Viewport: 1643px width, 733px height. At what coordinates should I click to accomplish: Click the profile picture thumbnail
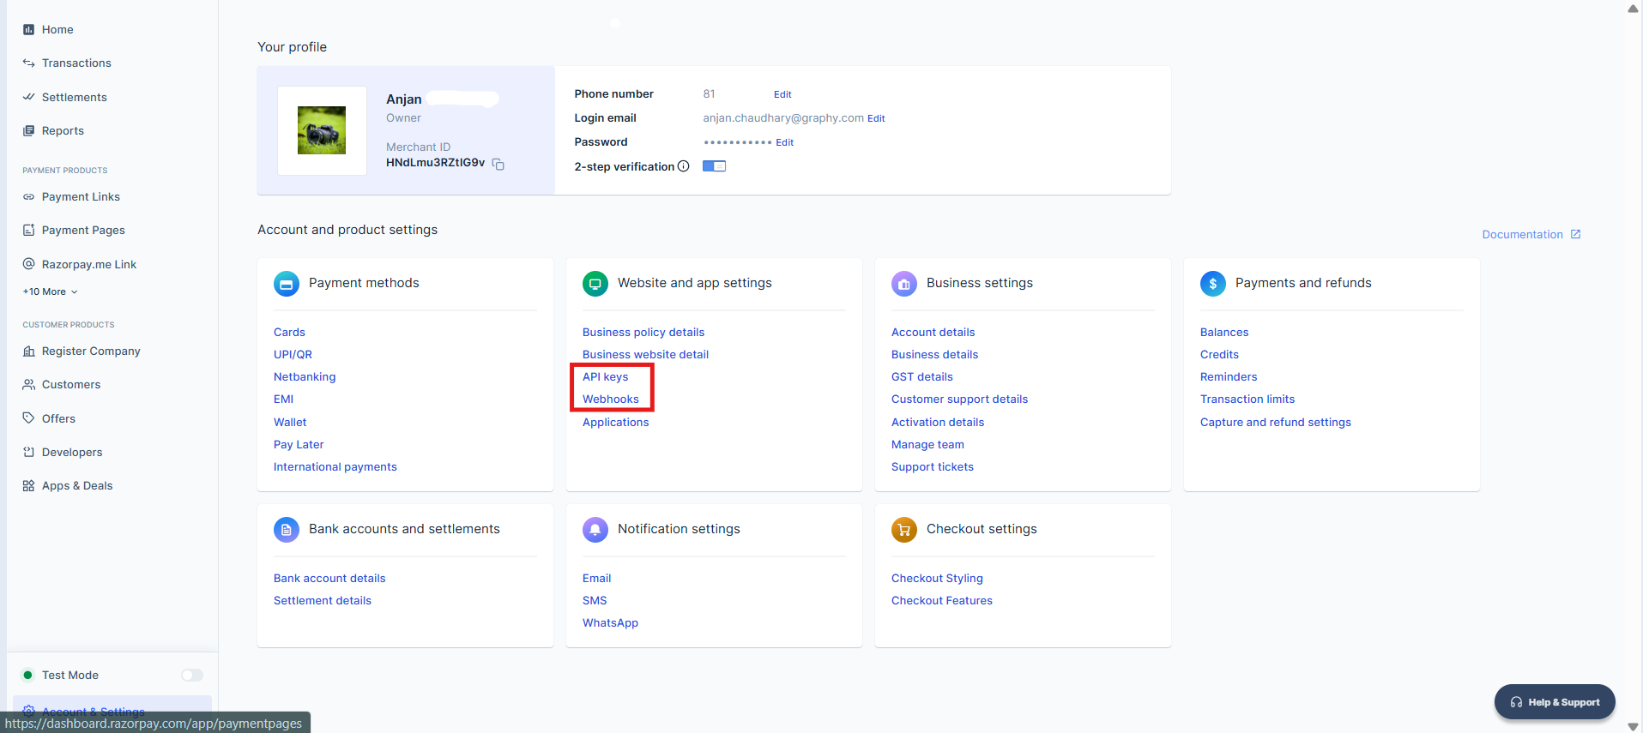point(322,130)
